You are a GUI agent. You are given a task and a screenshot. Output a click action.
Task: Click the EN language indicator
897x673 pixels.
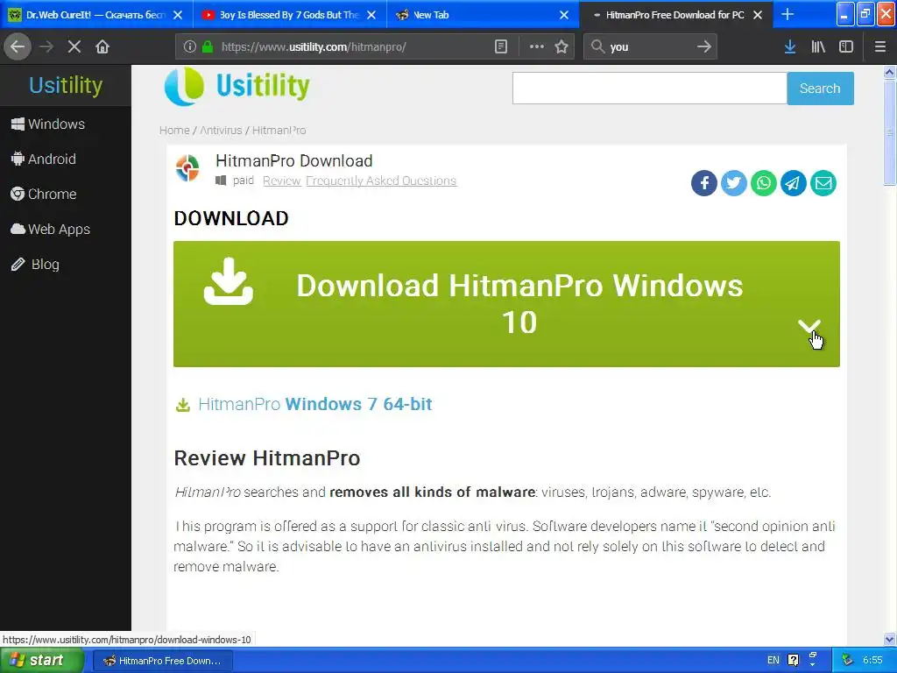pos(773,661)
